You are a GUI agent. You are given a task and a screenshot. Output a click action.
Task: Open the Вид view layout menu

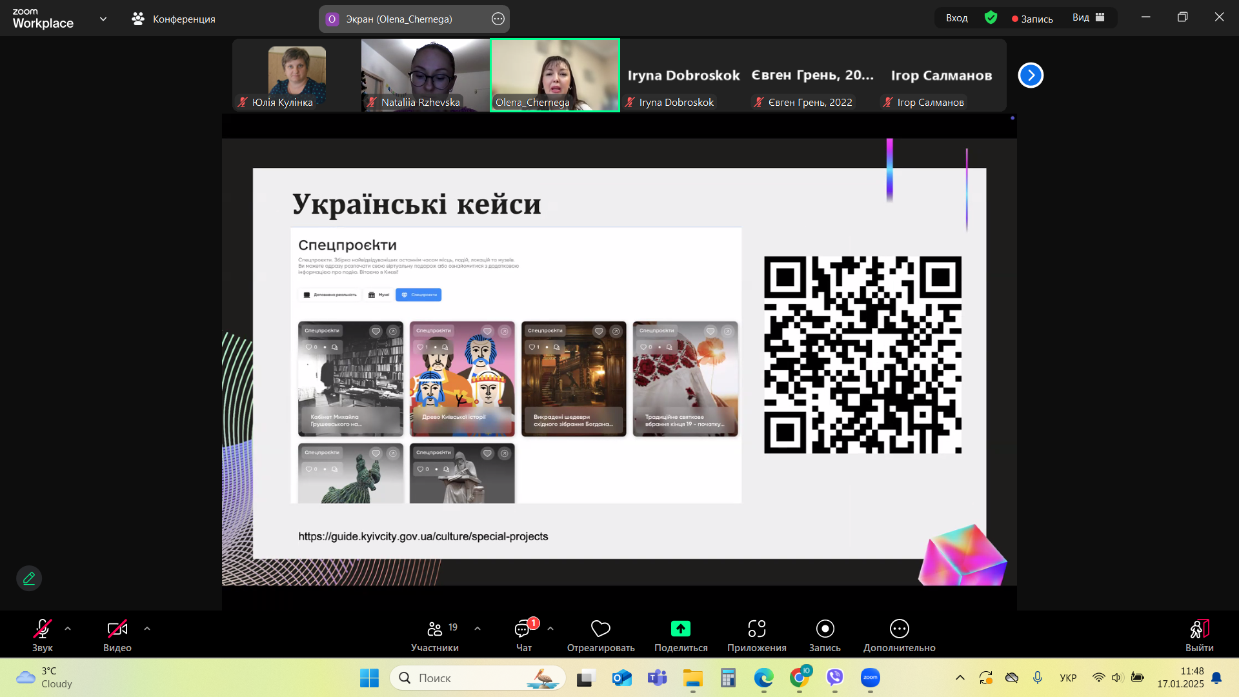click(1089, 17)
